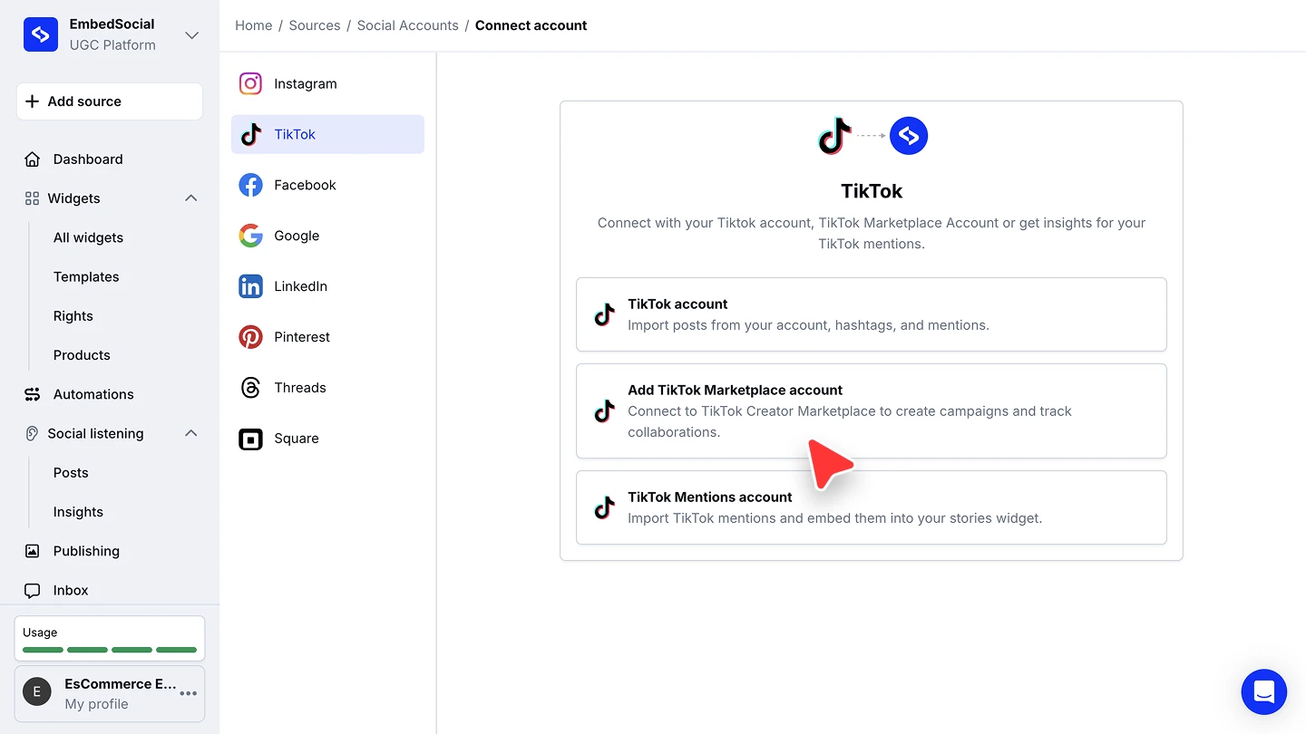Image resolution: width=1306 pixels, height=734 pixels.
Task: Click the TikTok icon in the source list
Action: pos(250,134)
